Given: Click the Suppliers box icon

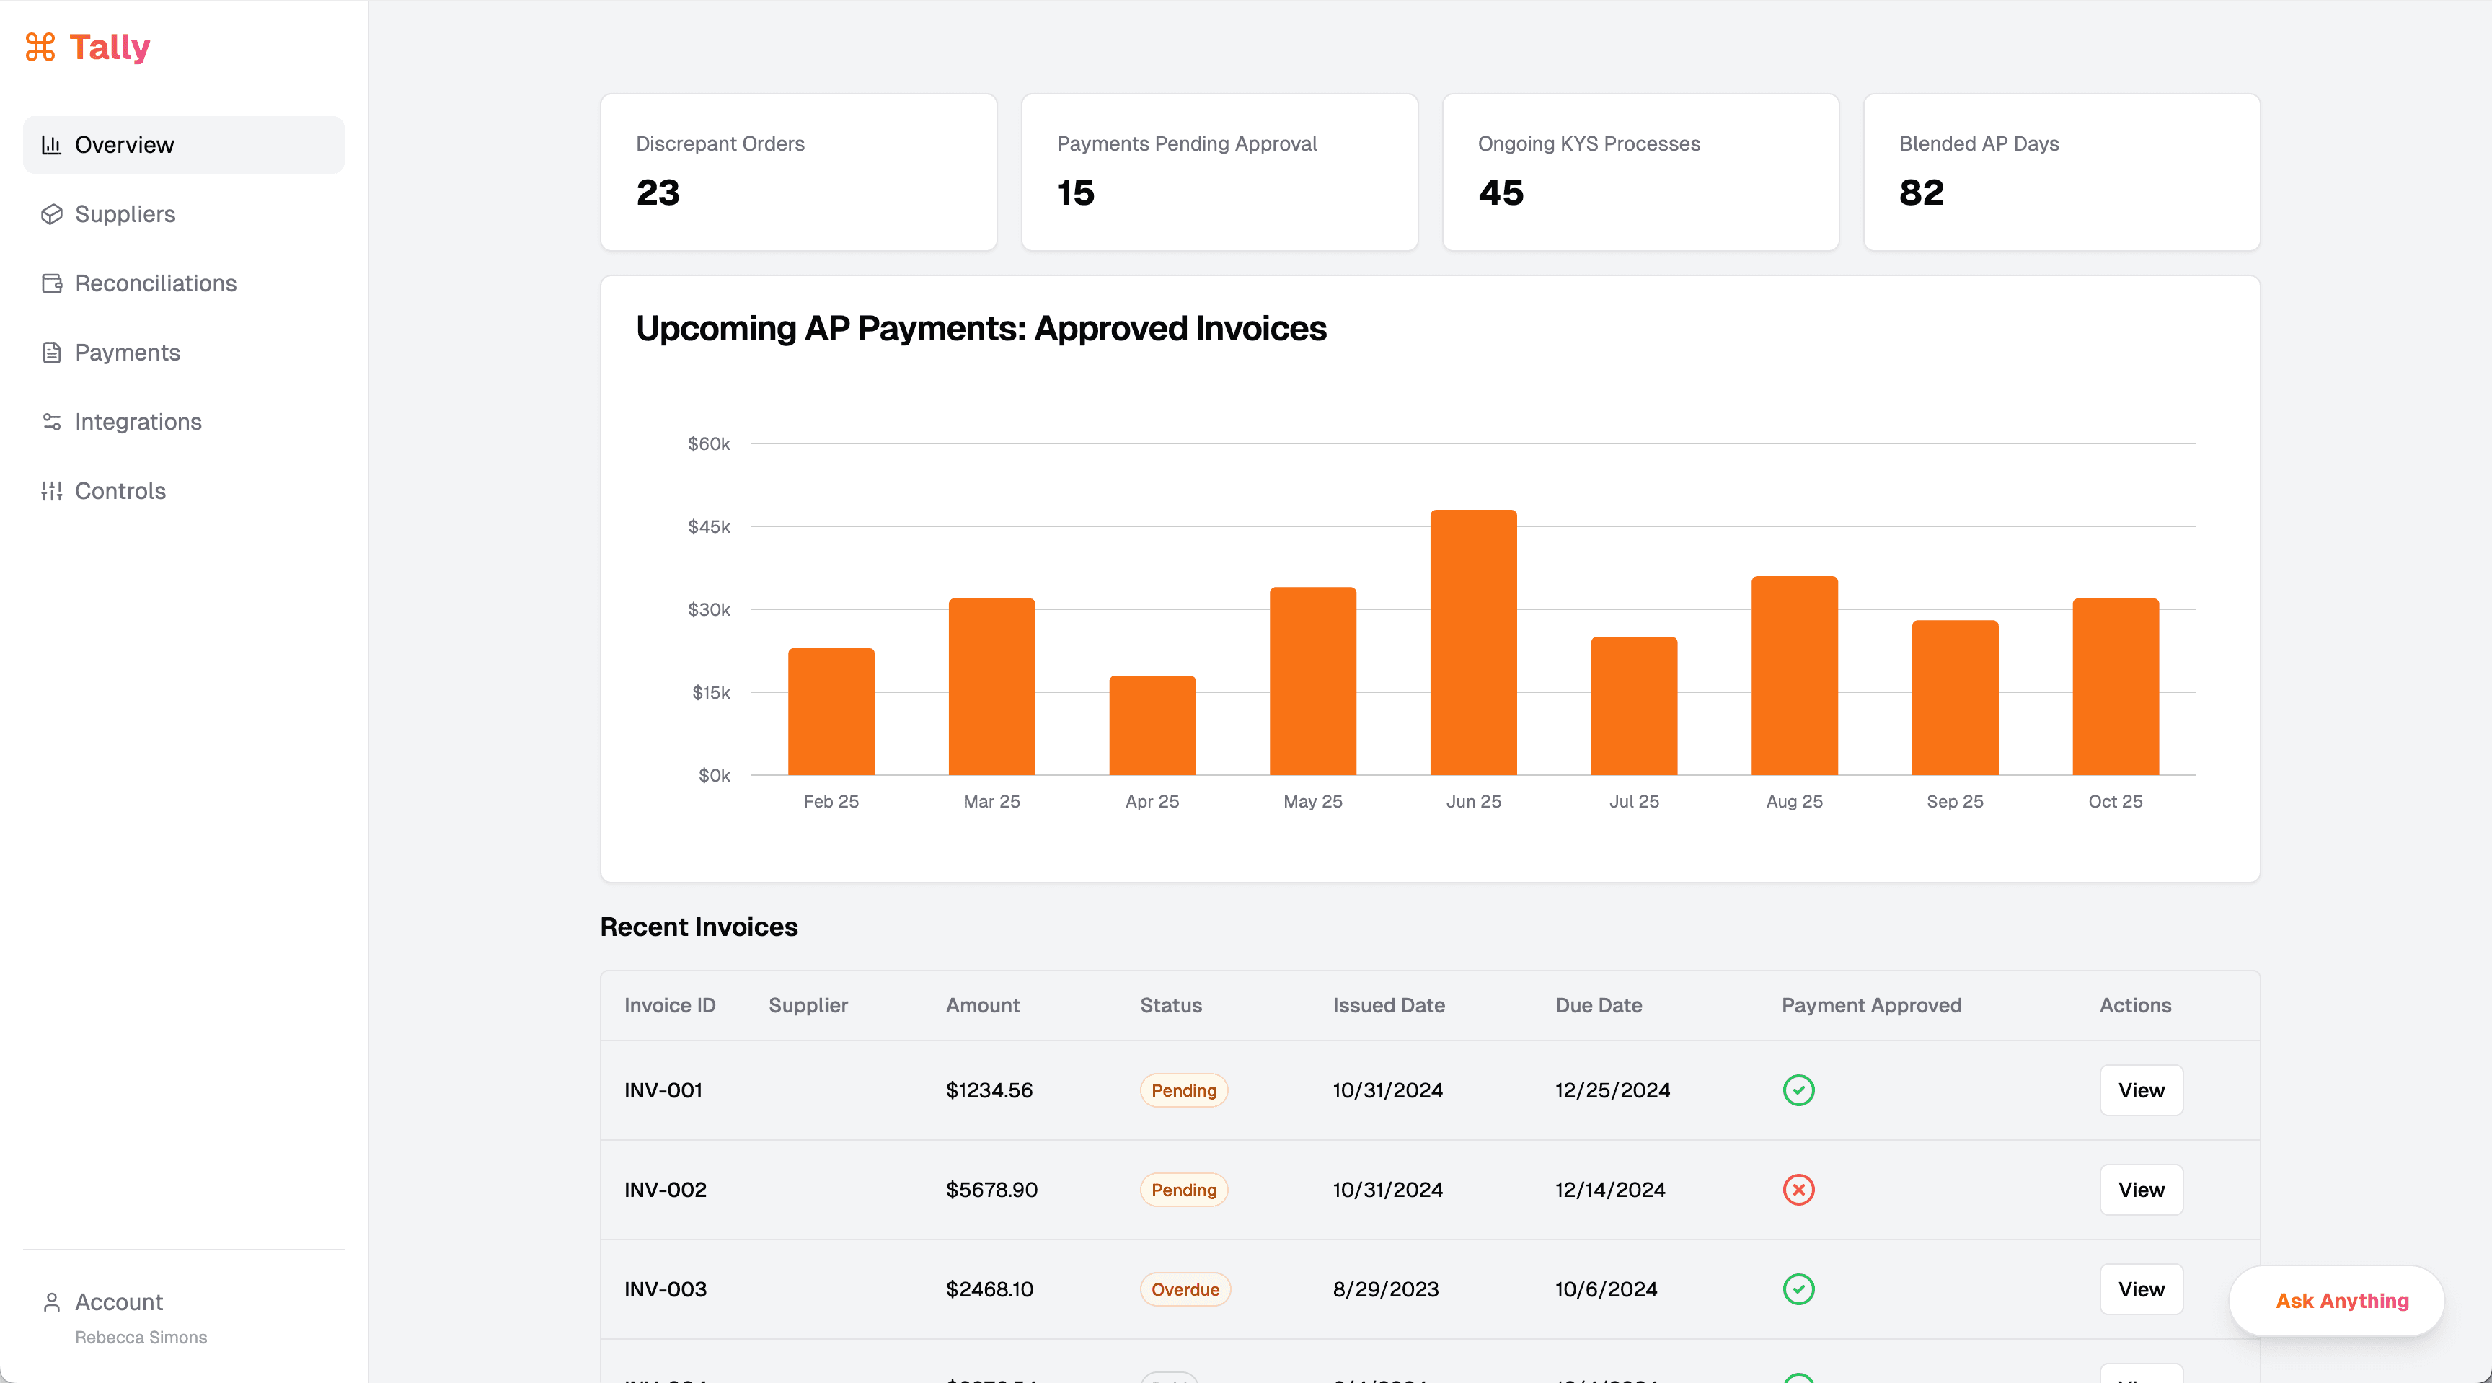Looking at the screenshot, I should [x=51, y=213].
